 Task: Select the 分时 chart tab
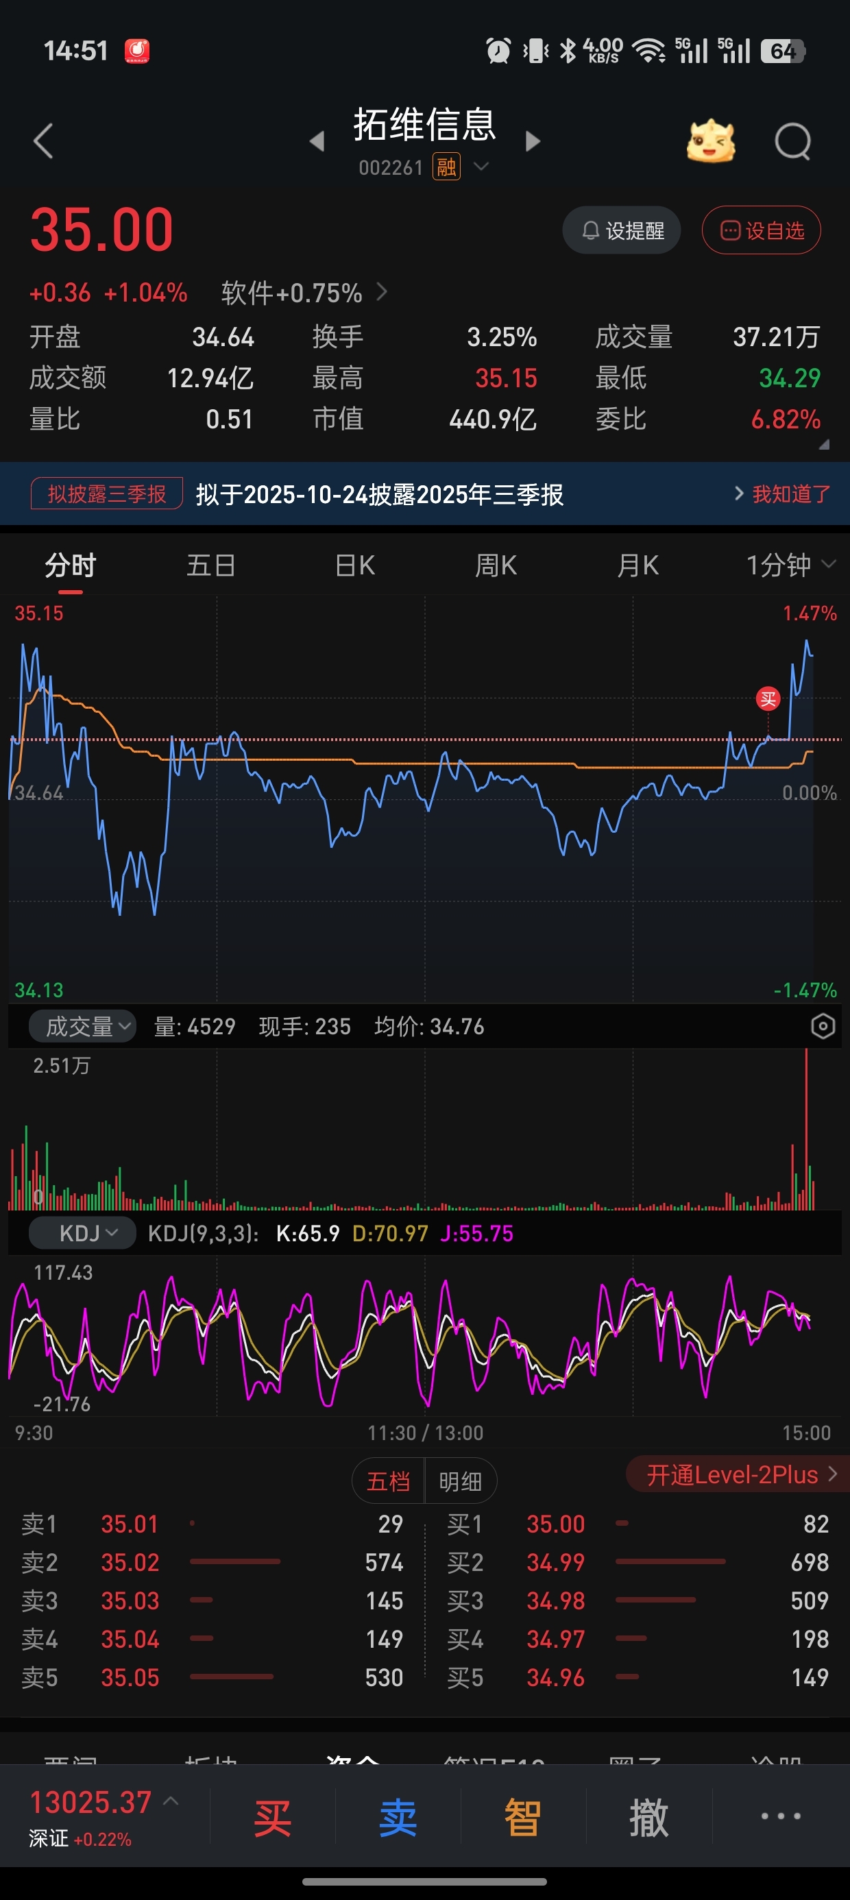click(x=70, y=565)
